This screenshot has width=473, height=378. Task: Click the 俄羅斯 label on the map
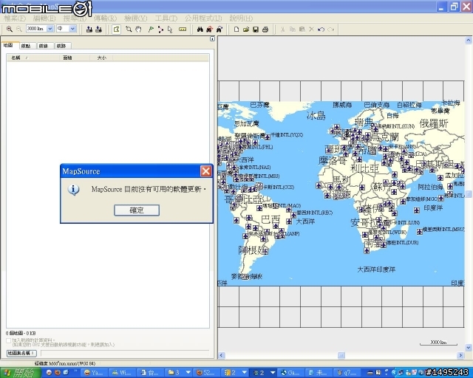click(434, 123)
